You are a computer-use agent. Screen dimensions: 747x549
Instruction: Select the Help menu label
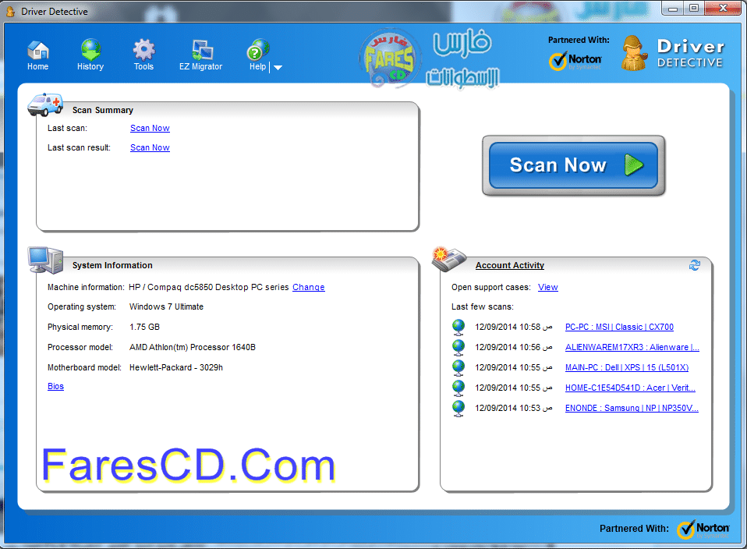point(258,67)
